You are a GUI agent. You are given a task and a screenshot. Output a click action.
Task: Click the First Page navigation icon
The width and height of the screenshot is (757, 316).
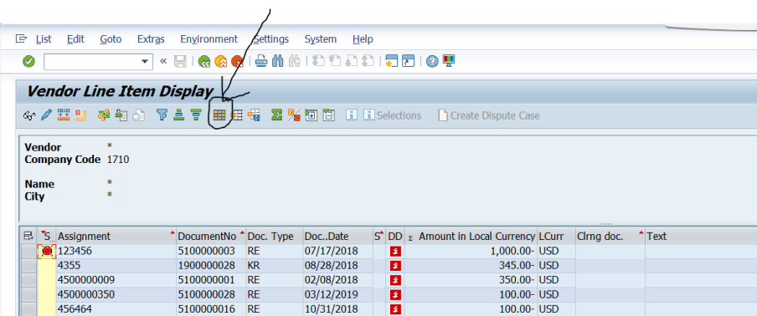tap(318, 61)
